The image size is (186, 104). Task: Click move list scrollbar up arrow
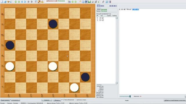point(117,18)
